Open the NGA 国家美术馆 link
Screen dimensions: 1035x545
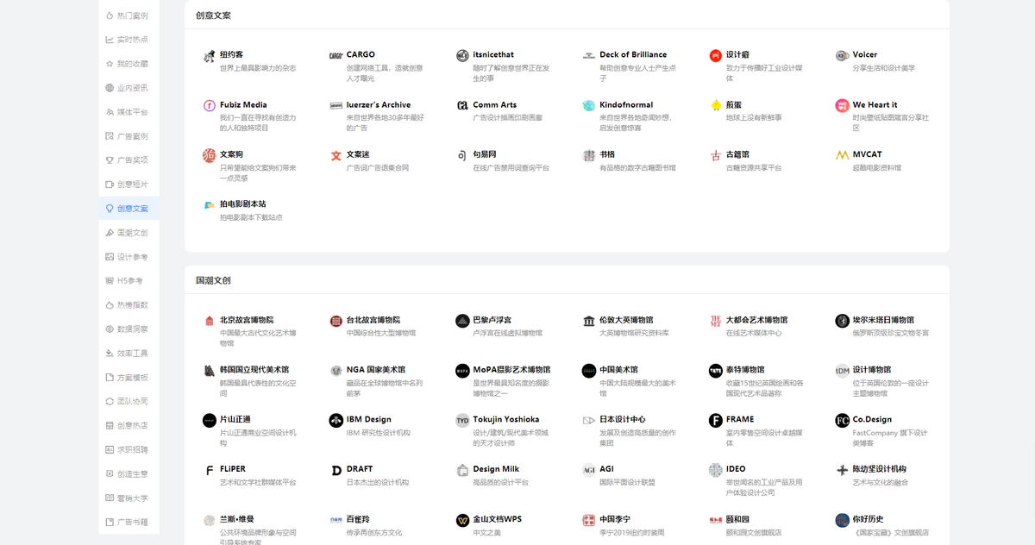pos(376,371)
